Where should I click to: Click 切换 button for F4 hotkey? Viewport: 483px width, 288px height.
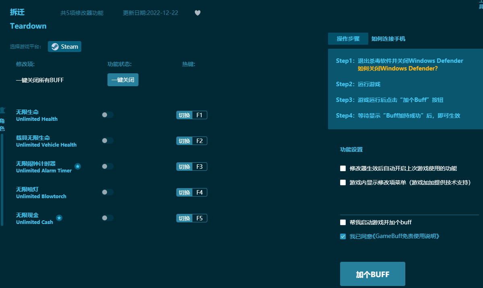click(x=184, y=193)
